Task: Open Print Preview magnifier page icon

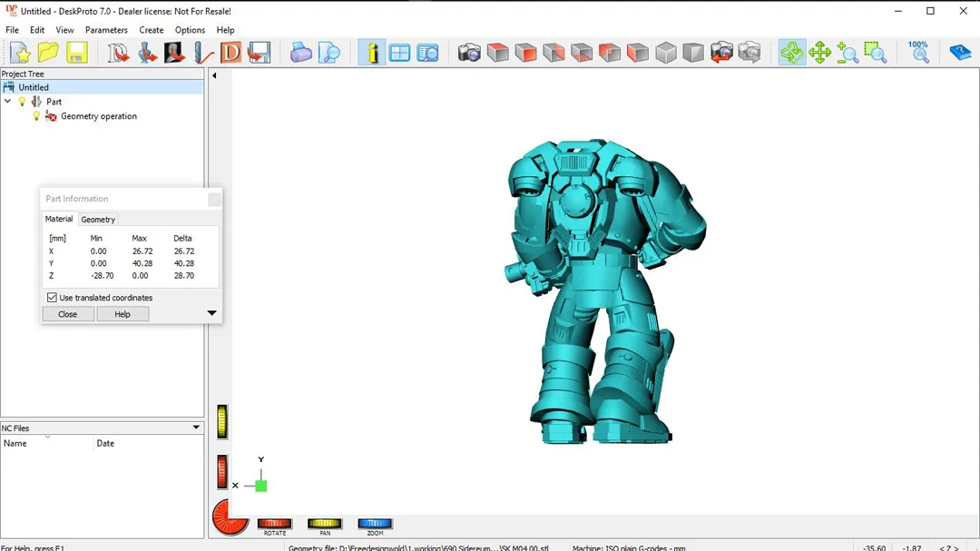Action: (x=328, y=53)
